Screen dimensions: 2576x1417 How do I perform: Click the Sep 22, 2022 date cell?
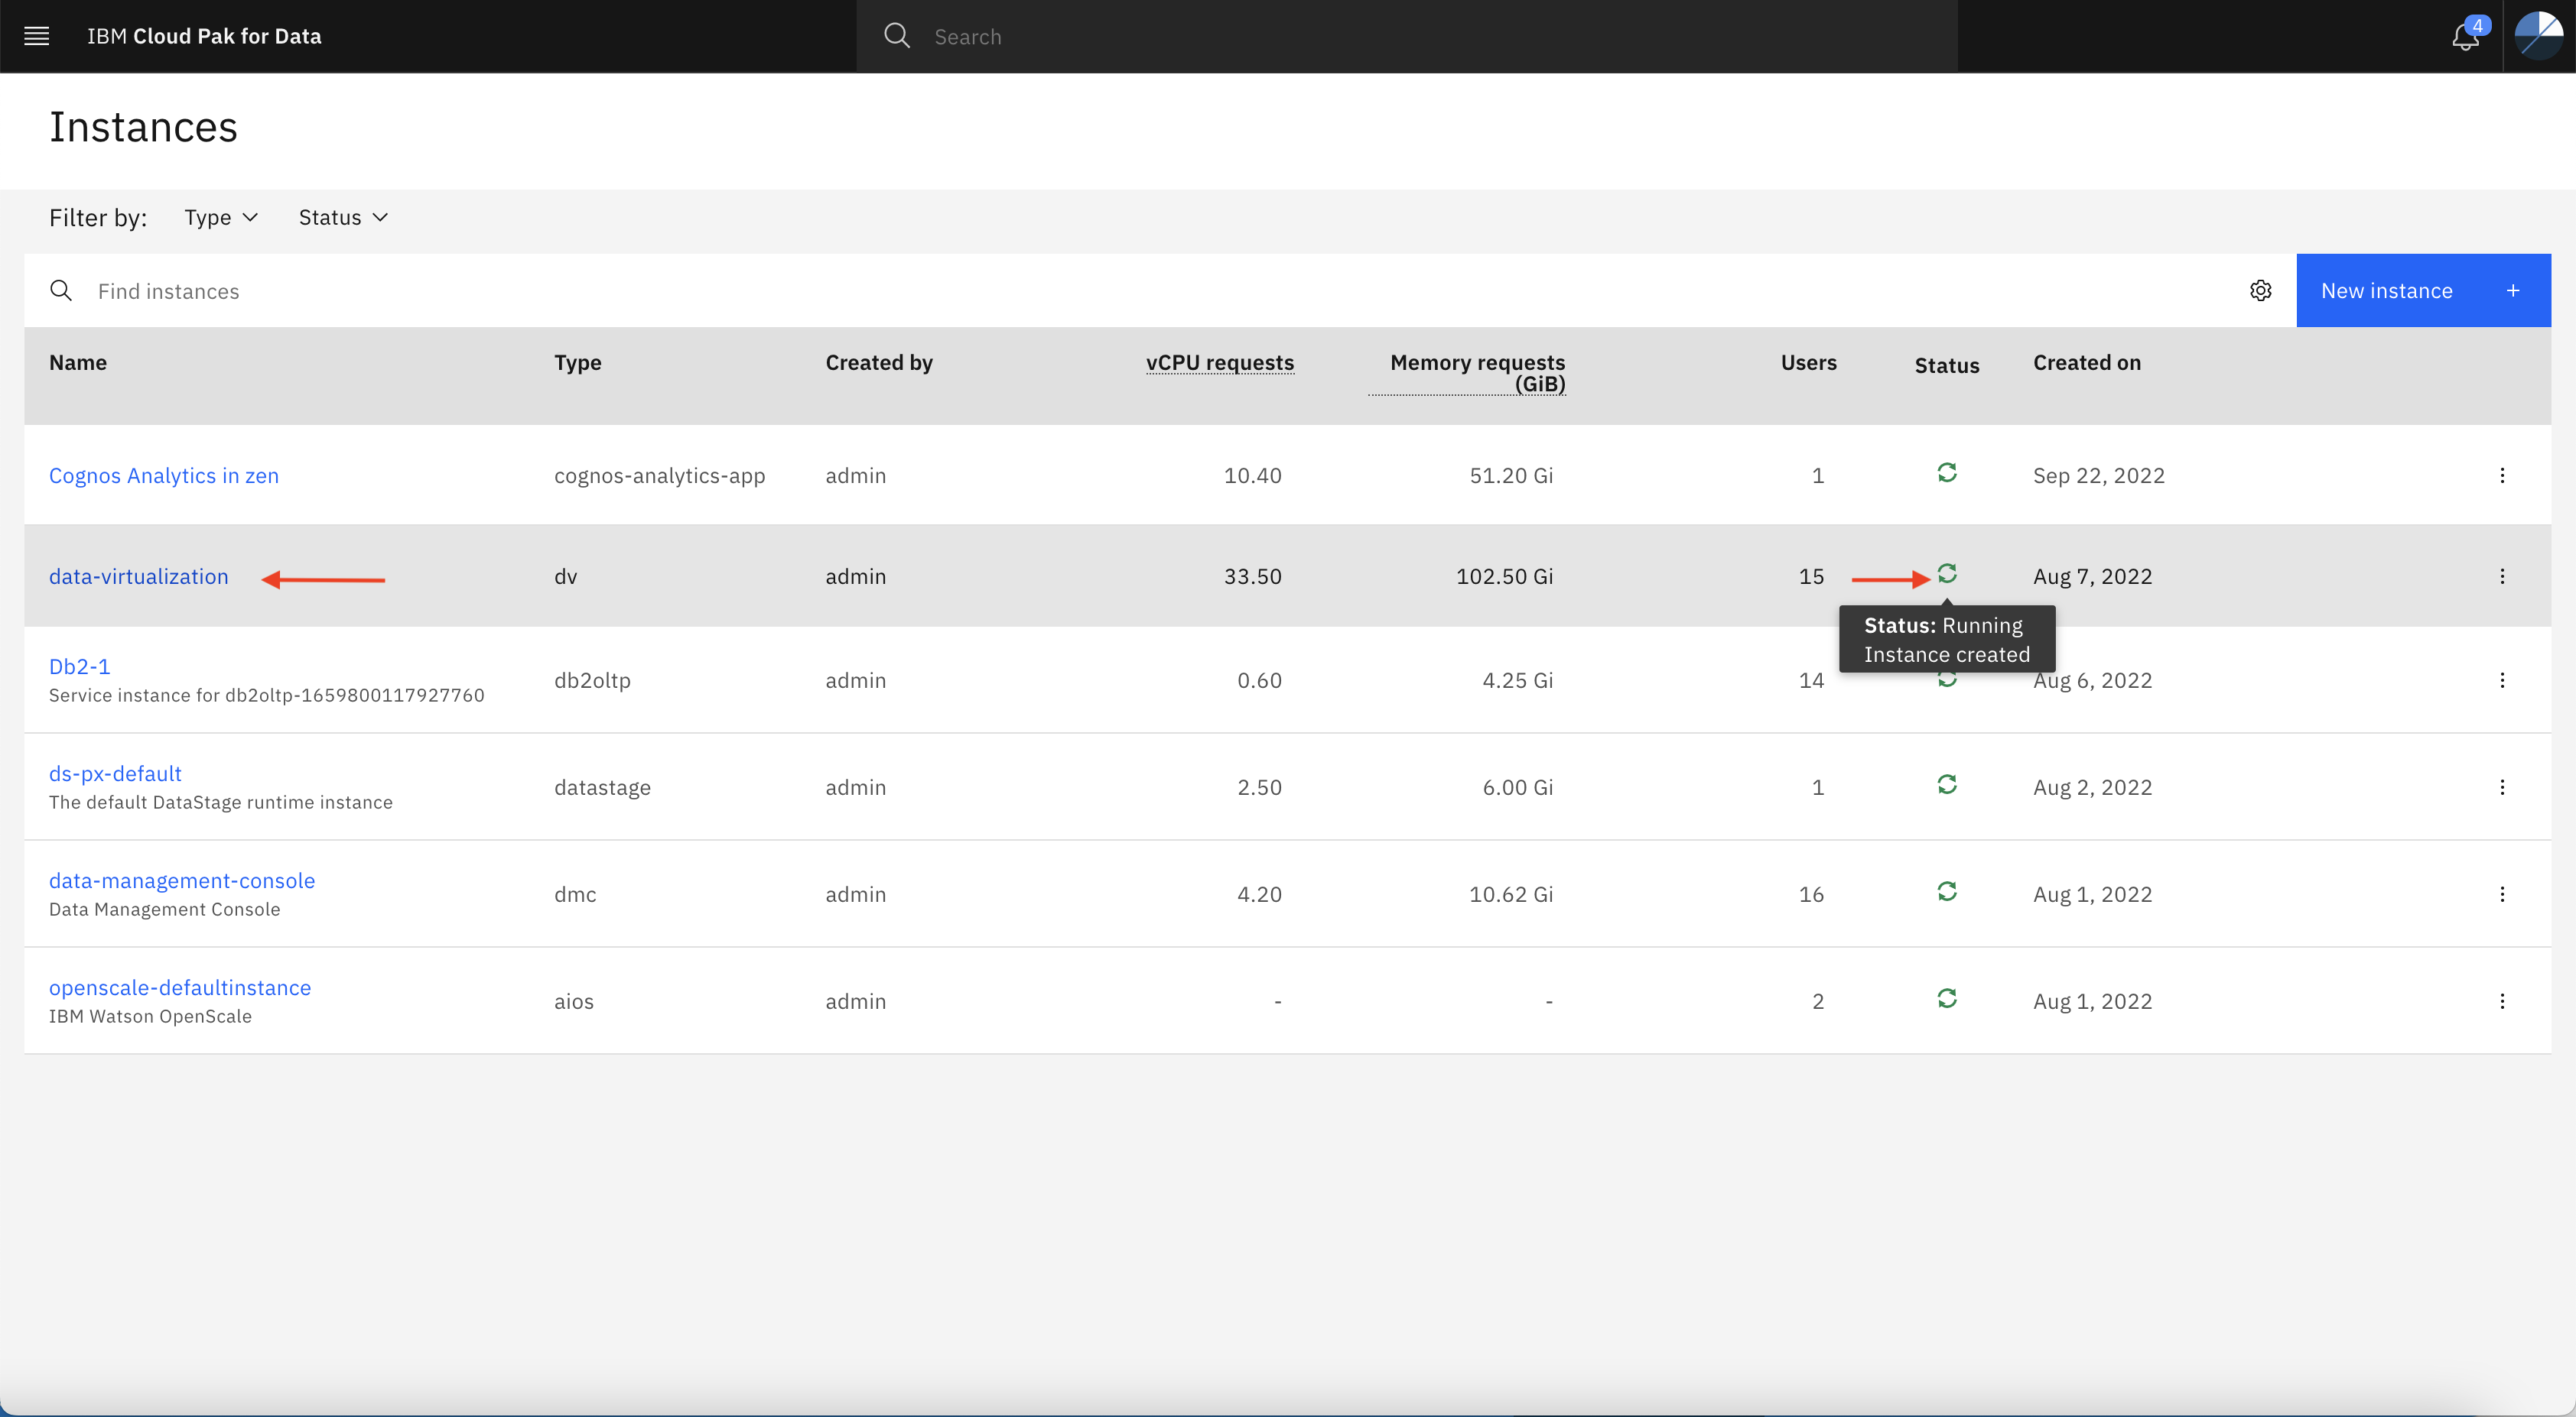(2099, 475)
